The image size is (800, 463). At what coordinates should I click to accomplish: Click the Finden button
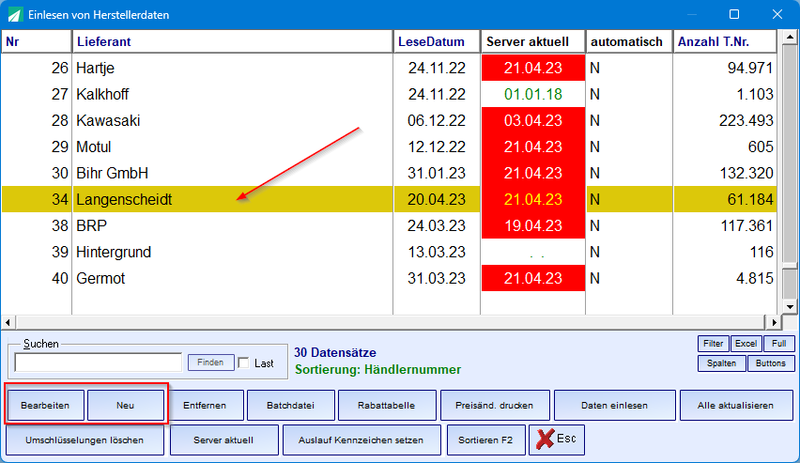pyautogui.click(x=210, y=363)
